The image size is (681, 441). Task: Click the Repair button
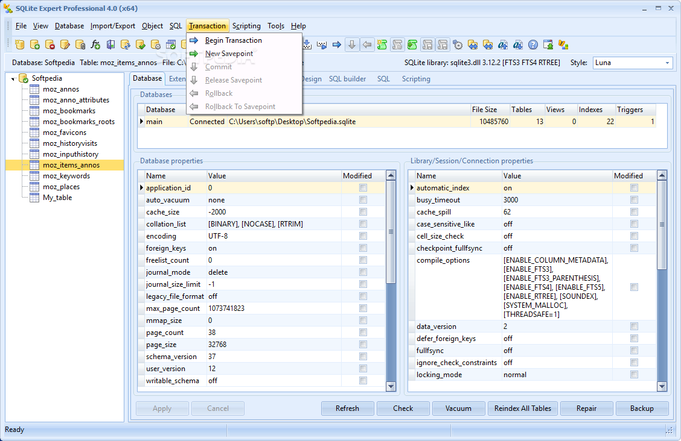click(x=586, y=408)
